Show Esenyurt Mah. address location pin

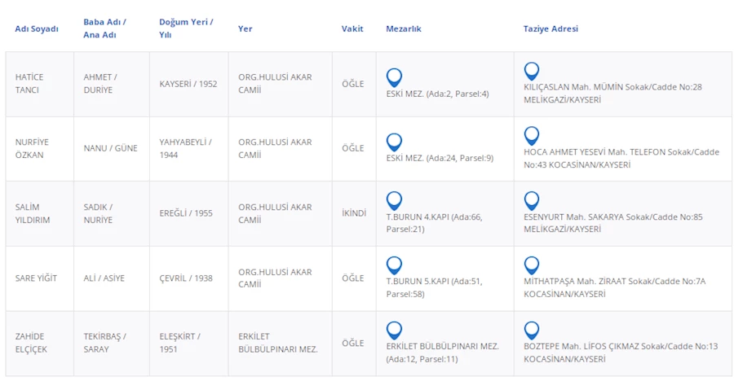pos(532,200)
